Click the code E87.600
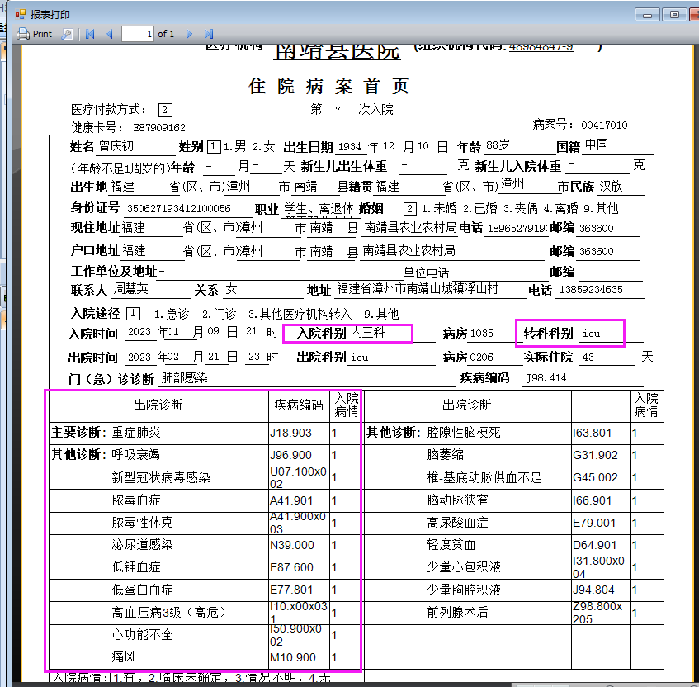 point(291,568)
